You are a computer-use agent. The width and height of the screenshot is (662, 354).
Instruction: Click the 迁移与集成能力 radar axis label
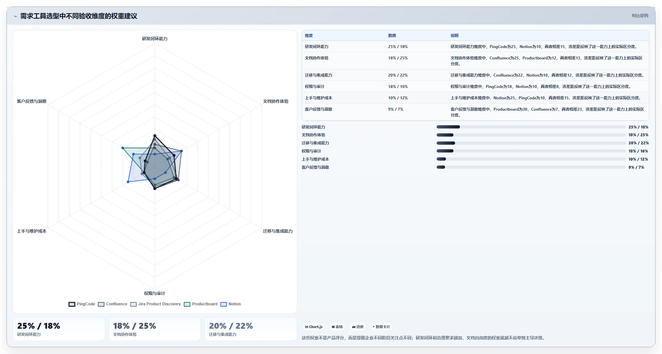[278, 231]
